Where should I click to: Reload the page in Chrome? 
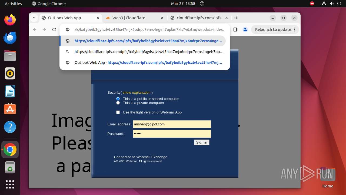pos(54,30)
